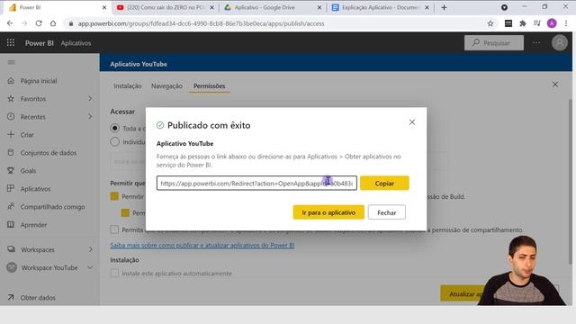Go back in browser history
Screen dimensions: 576x324
click(x=10, y=23)
